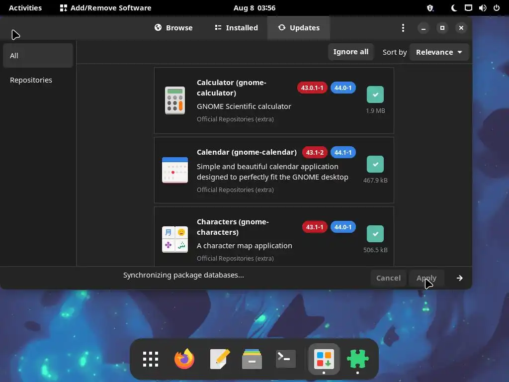Click Calendar new version 44.1-1 badge
Viewport: 509px width, 382px height.
coord(343,152)
